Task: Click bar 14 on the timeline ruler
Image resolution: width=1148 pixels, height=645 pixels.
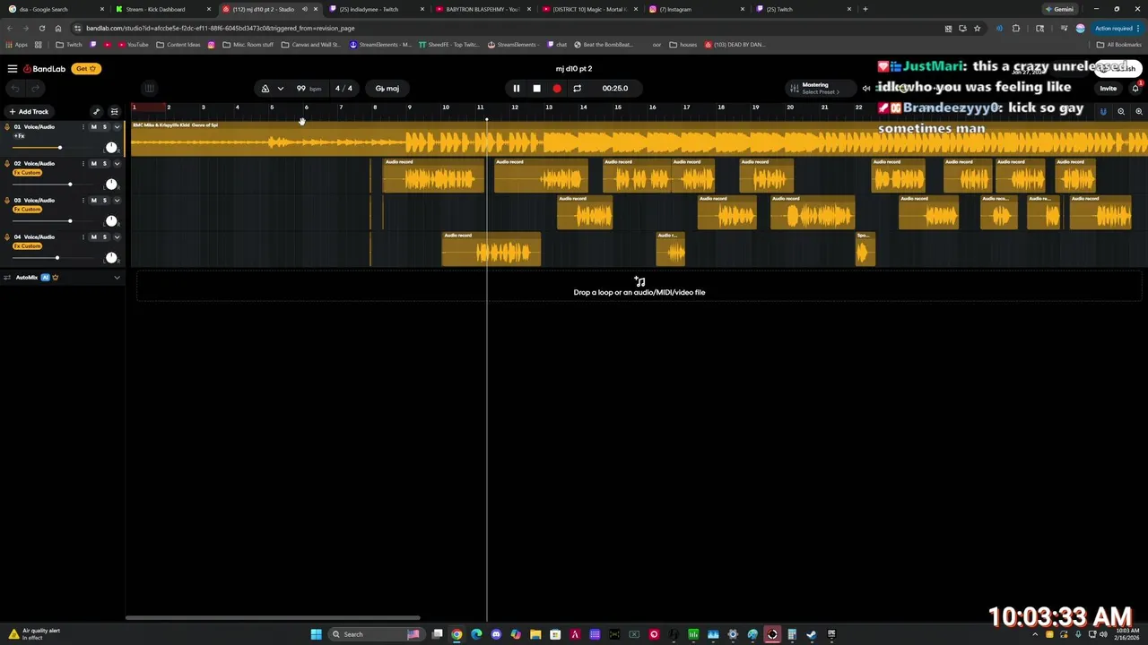Action: coord(583,107)
